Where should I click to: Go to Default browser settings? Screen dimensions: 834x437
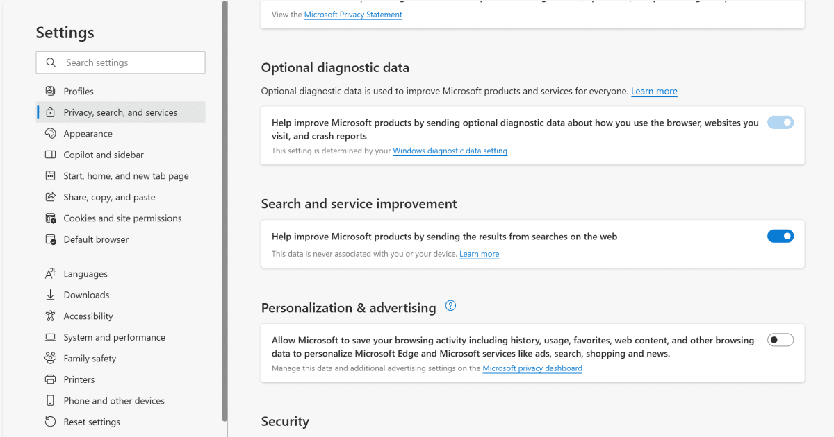pos(121,239)
